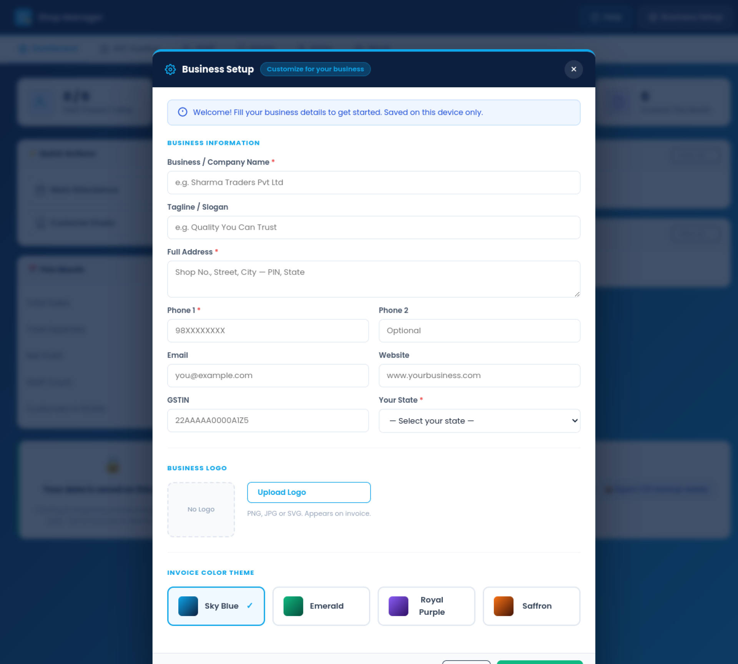
Task: Focus the Tagline / Slogan field
Action: [x=374, y=227]
